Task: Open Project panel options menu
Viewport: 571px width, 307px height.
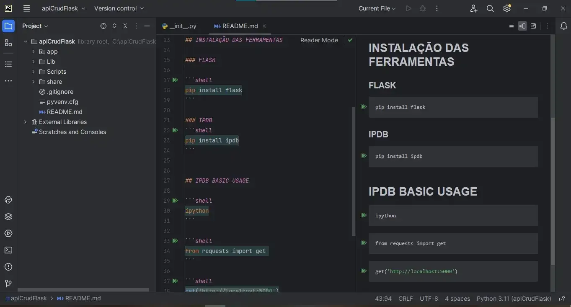Action: 136,26
